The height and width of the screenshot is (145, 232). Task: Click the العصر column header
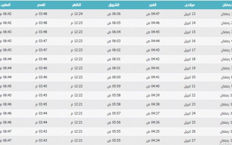[x=41, y=5]
